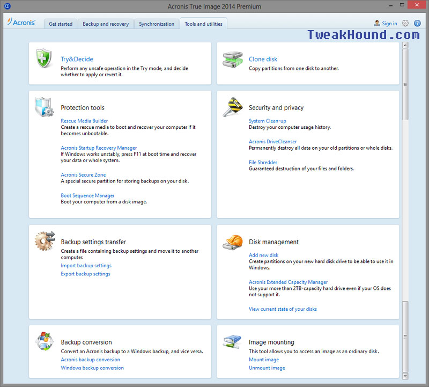Viewport: 429px width, 387px height.
Task: Select the Tools and utilities tab
Action: point(203,24)
